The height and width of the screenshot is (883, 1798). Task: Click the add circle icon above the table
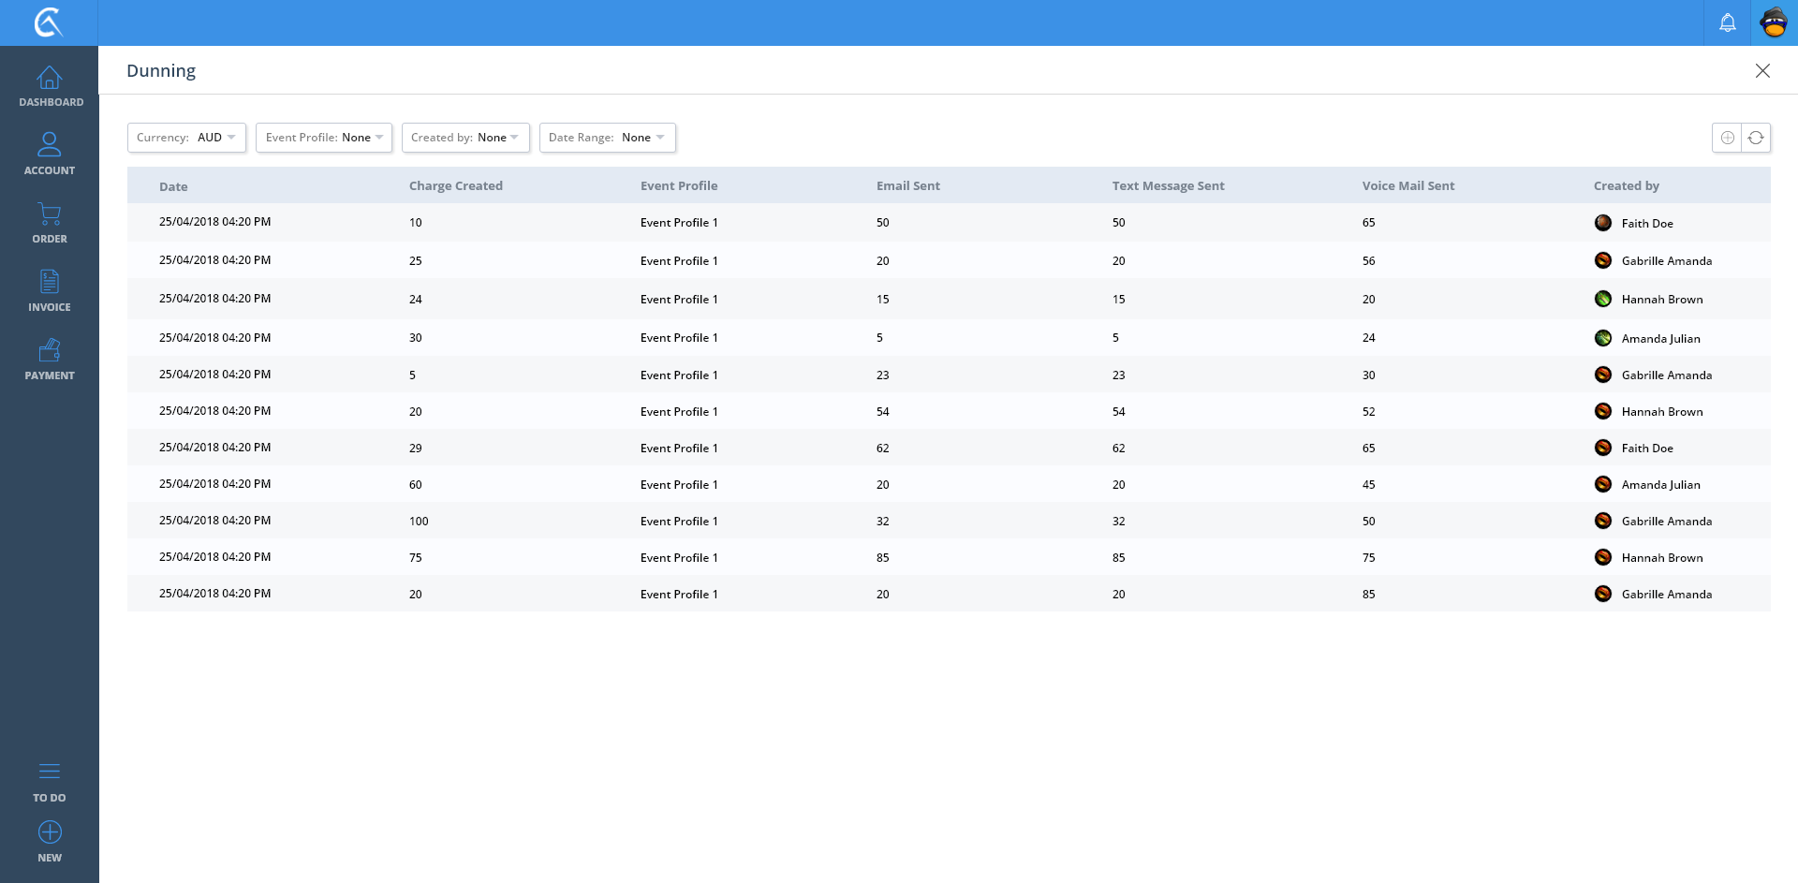pyautogui.click(x=1727, y=138)
